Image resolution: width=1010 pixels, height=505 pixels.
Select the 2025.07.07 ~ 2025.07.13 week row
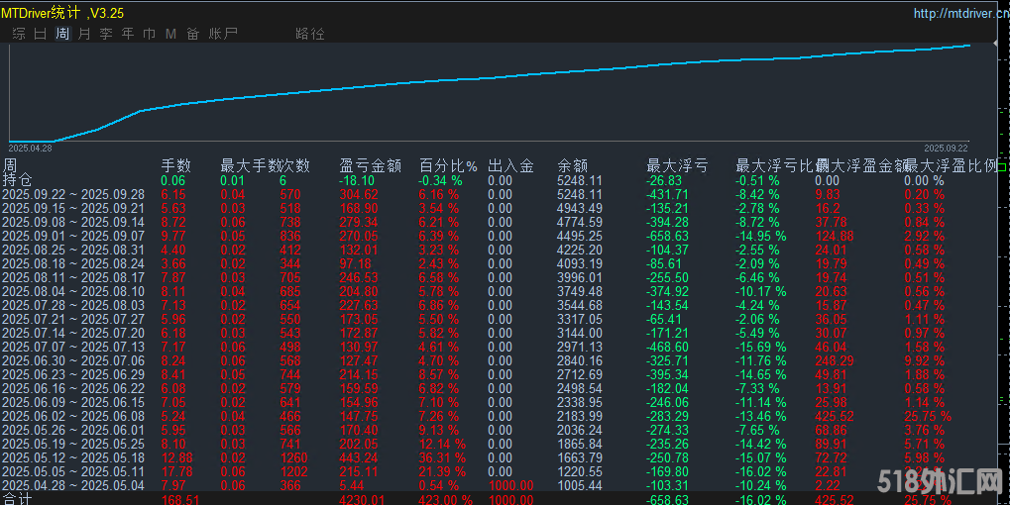coord(73,348)
